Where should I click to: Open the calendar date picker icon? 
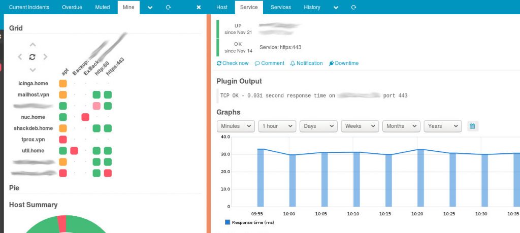(473, 126)
